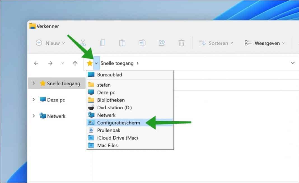Click the root dropdown chevron beside star
Image resolution: width=299 pixels, height=183 pixels.
[x=96, y=63]
